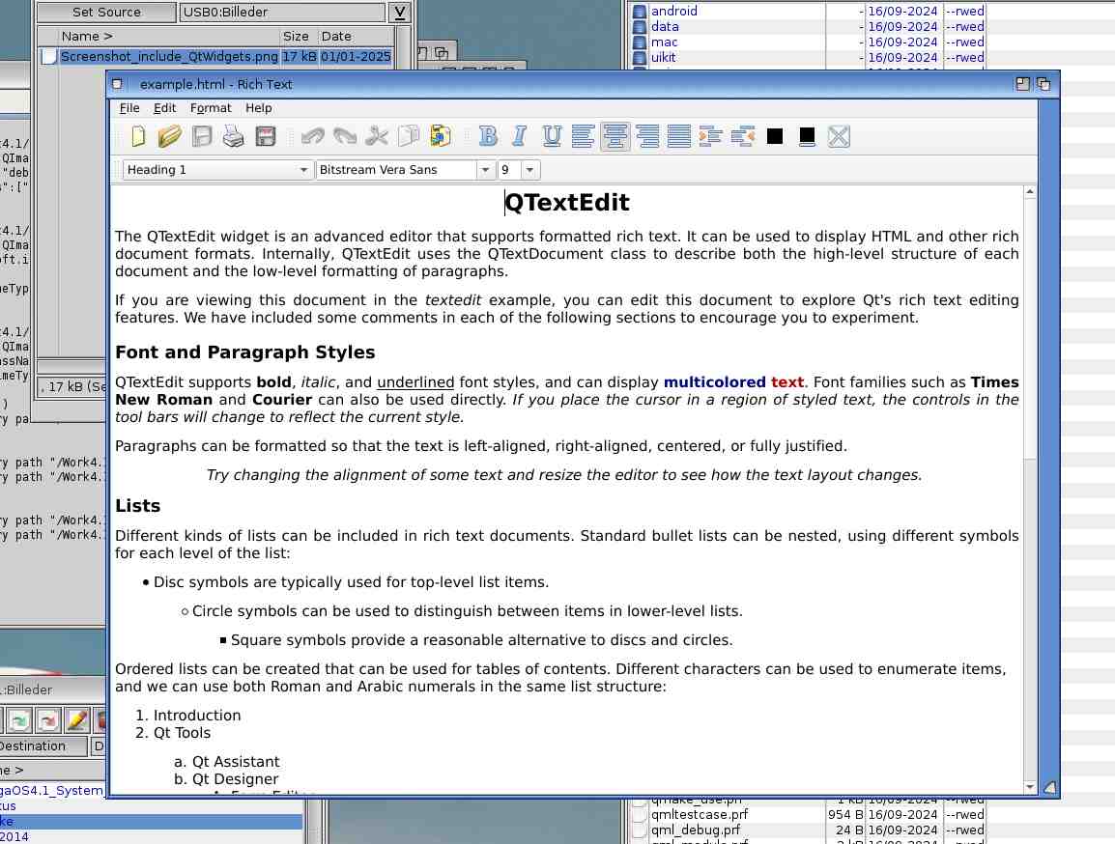Viewport: 1115px width, 844px height.
Task: Click the scroll up arrow in Rich Text
Action: pos(1030,192)
